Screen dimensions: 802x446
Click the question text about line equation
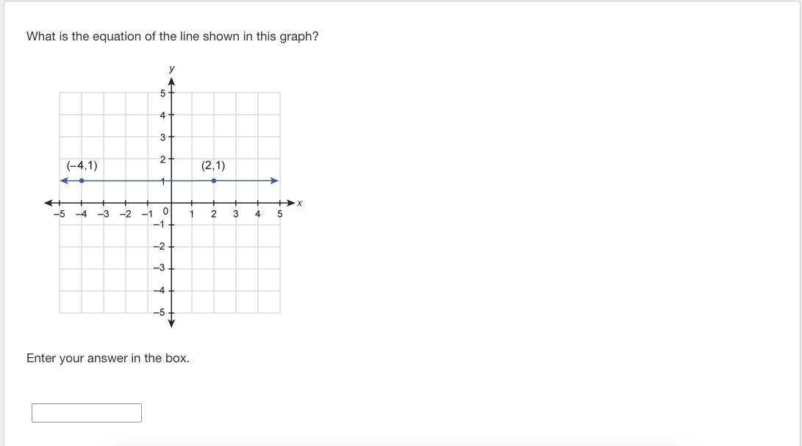(173, 36)
